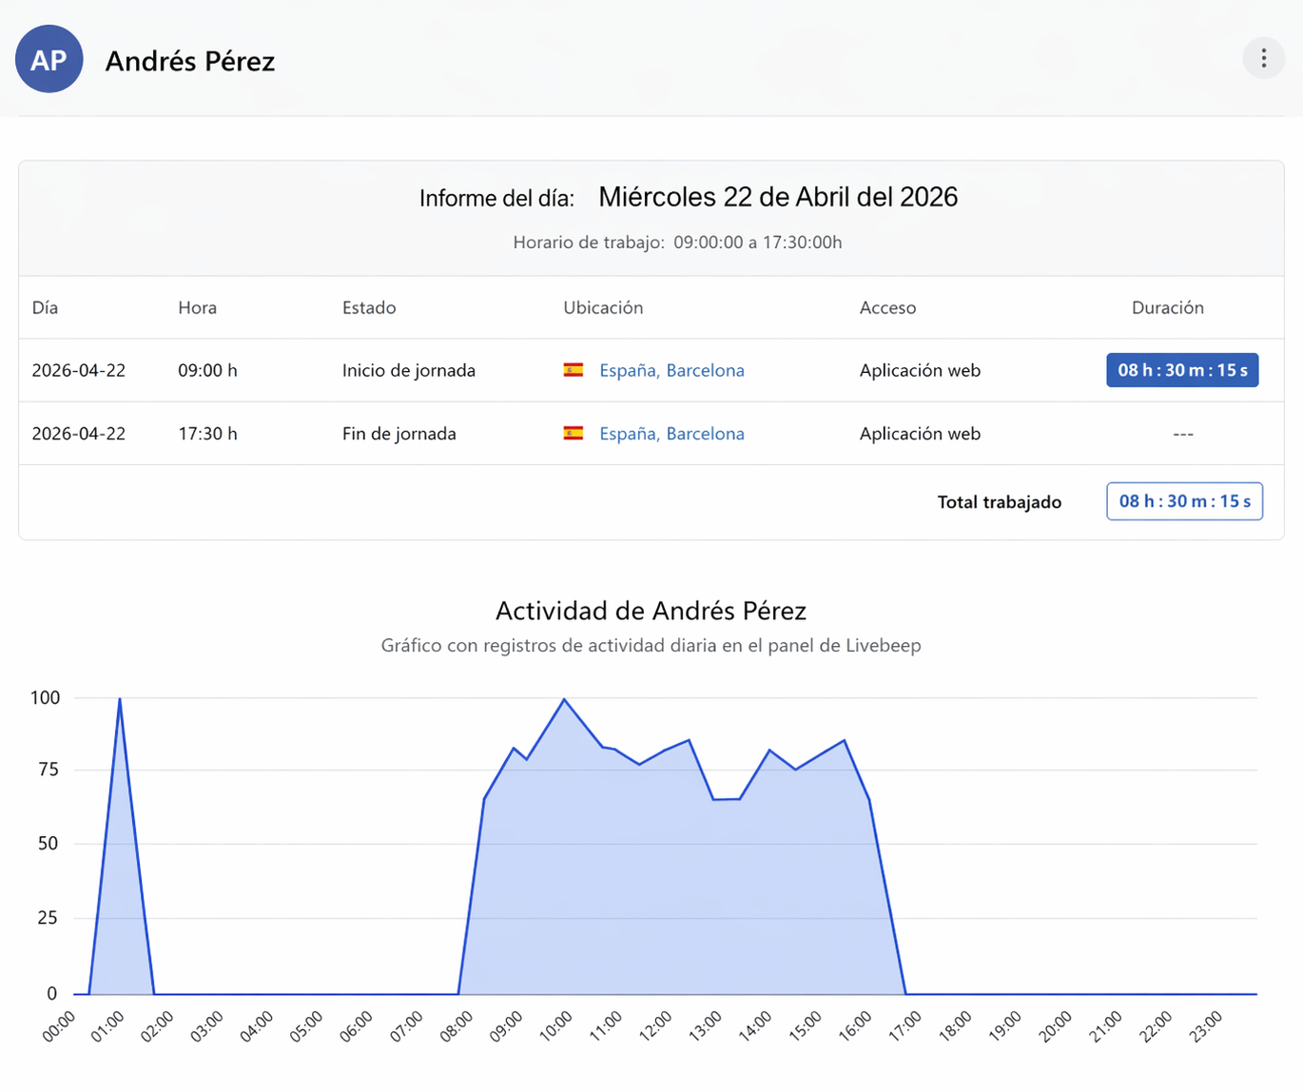Viewport: 1303px width, 1092px height.
Task: Open España, Barcelona link for Fin de jornada
Action: click(x=671, y=433)
